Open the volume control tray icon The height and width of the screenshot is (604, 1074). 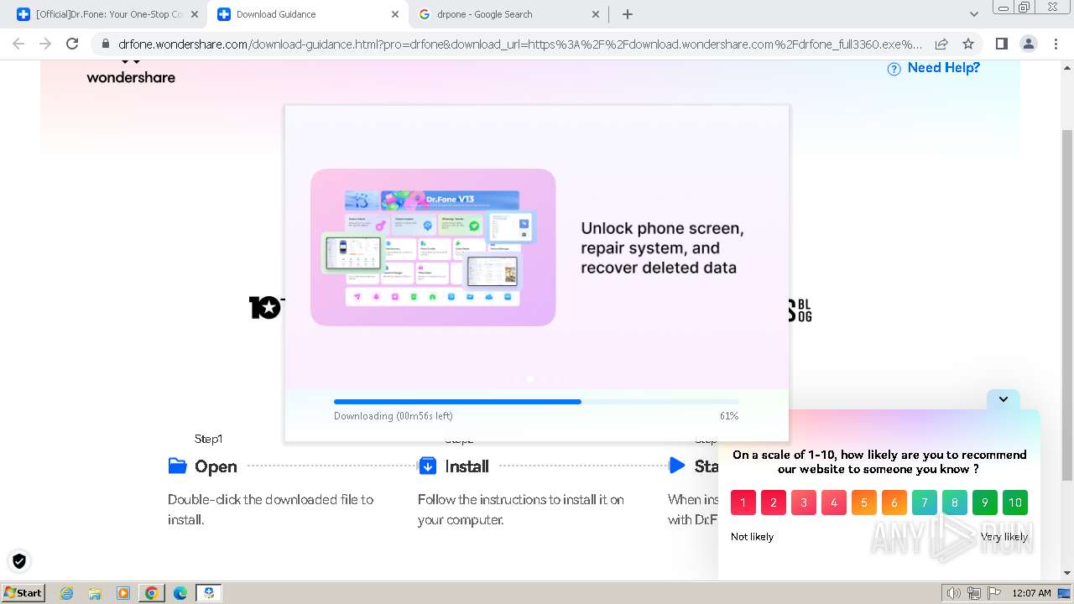(954, 593)
